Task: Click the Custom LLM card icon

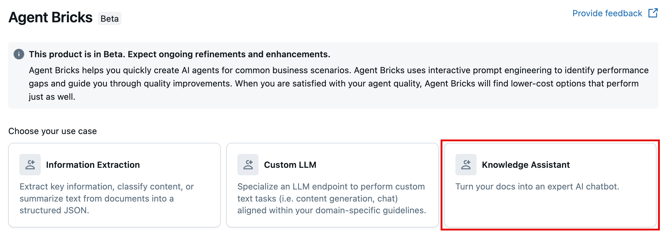Action: 248,164
